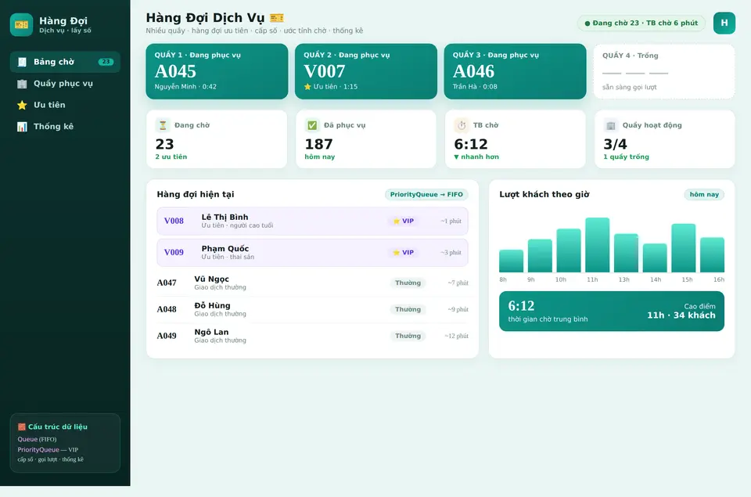Select the empty Quầy 4 card
This screenshot has height=497, width=751.
click(x=664, y=71)
